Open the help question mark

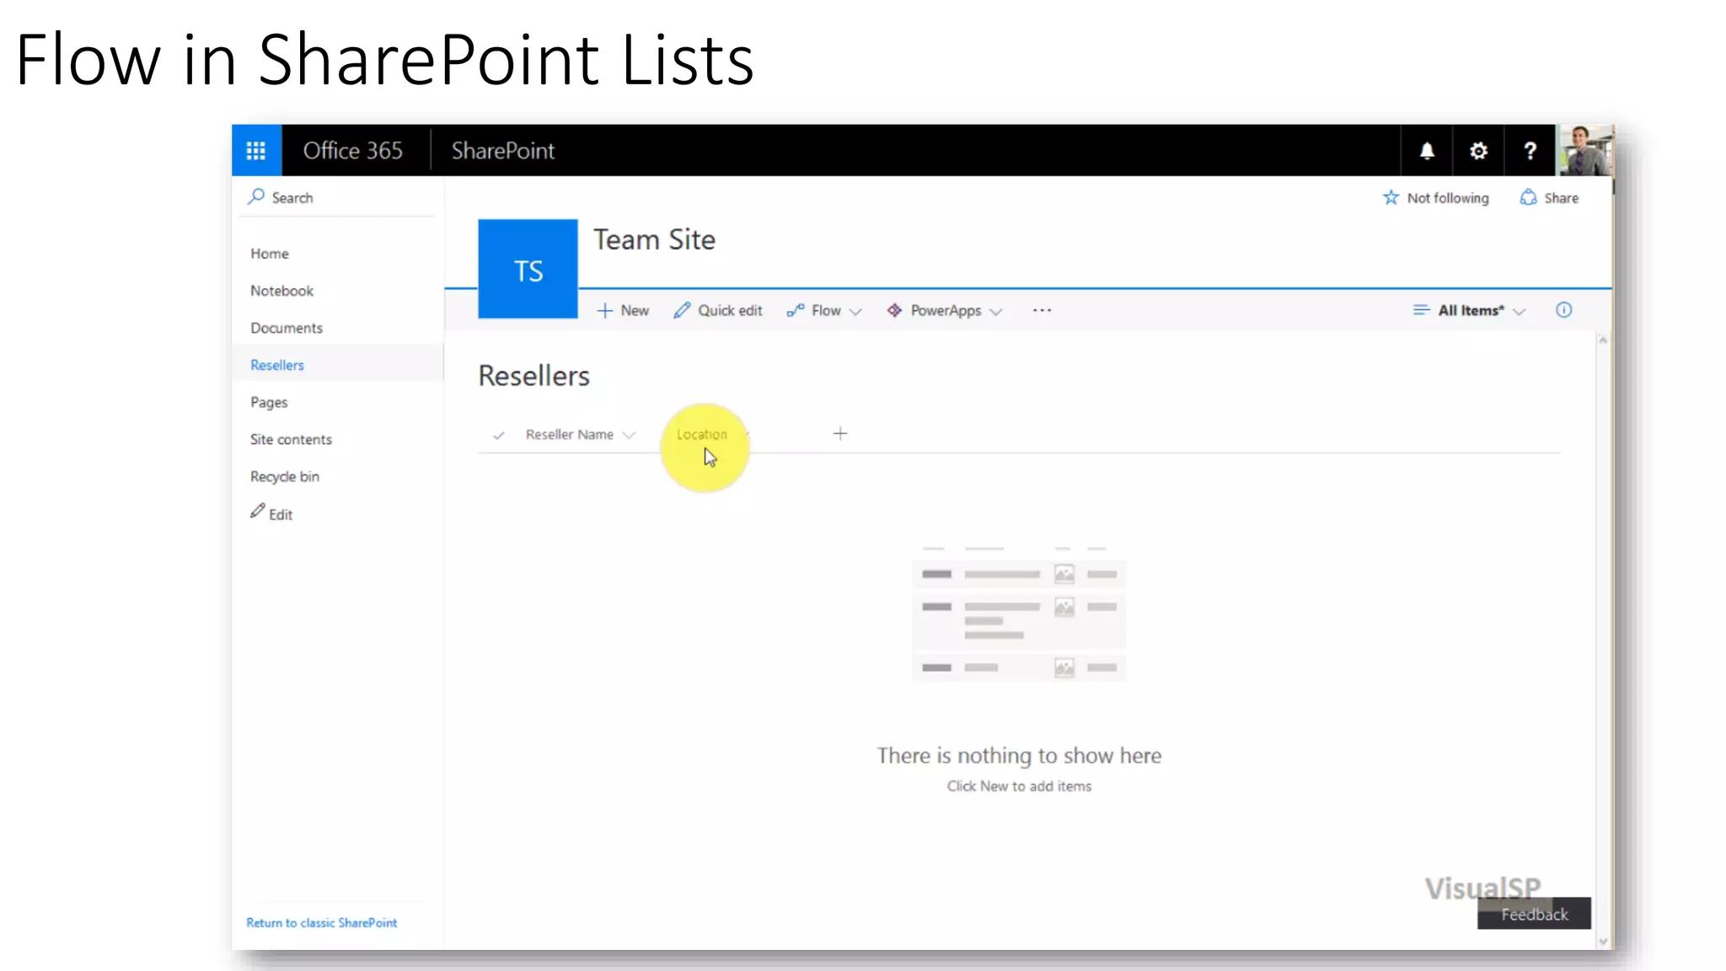click(x=1530, y=151)
